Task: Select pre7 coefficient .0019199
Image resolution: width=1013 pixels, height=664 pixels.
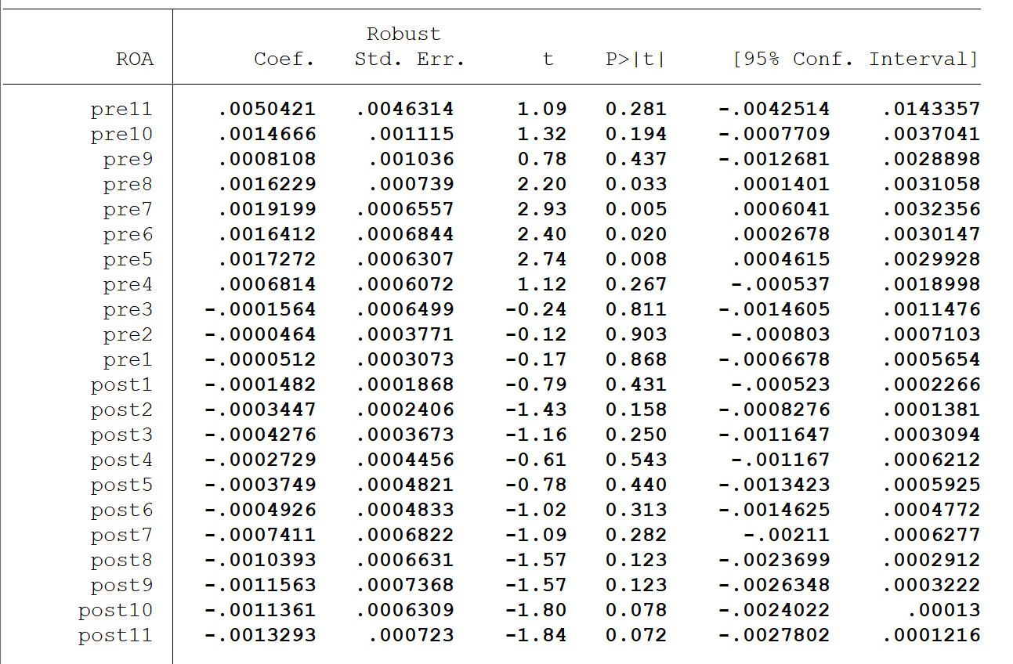Action: [267, 210]
